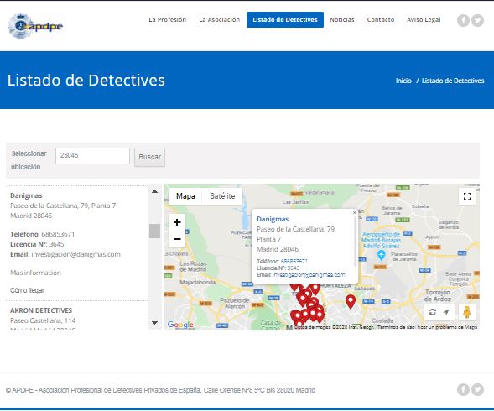Open Aviso Legal page

424,19
